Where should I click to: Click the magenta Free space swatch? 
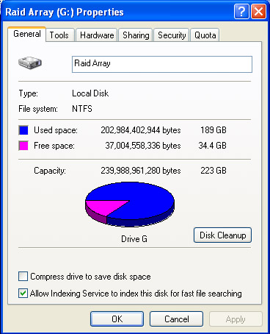(x=23, y=146)
